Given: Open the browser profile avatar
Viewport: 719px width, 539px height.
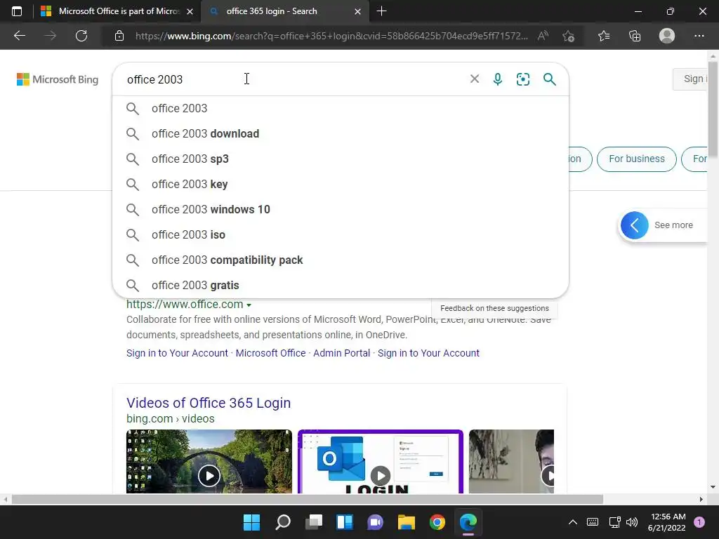Looking at the screenshot, I should [667, 36].
